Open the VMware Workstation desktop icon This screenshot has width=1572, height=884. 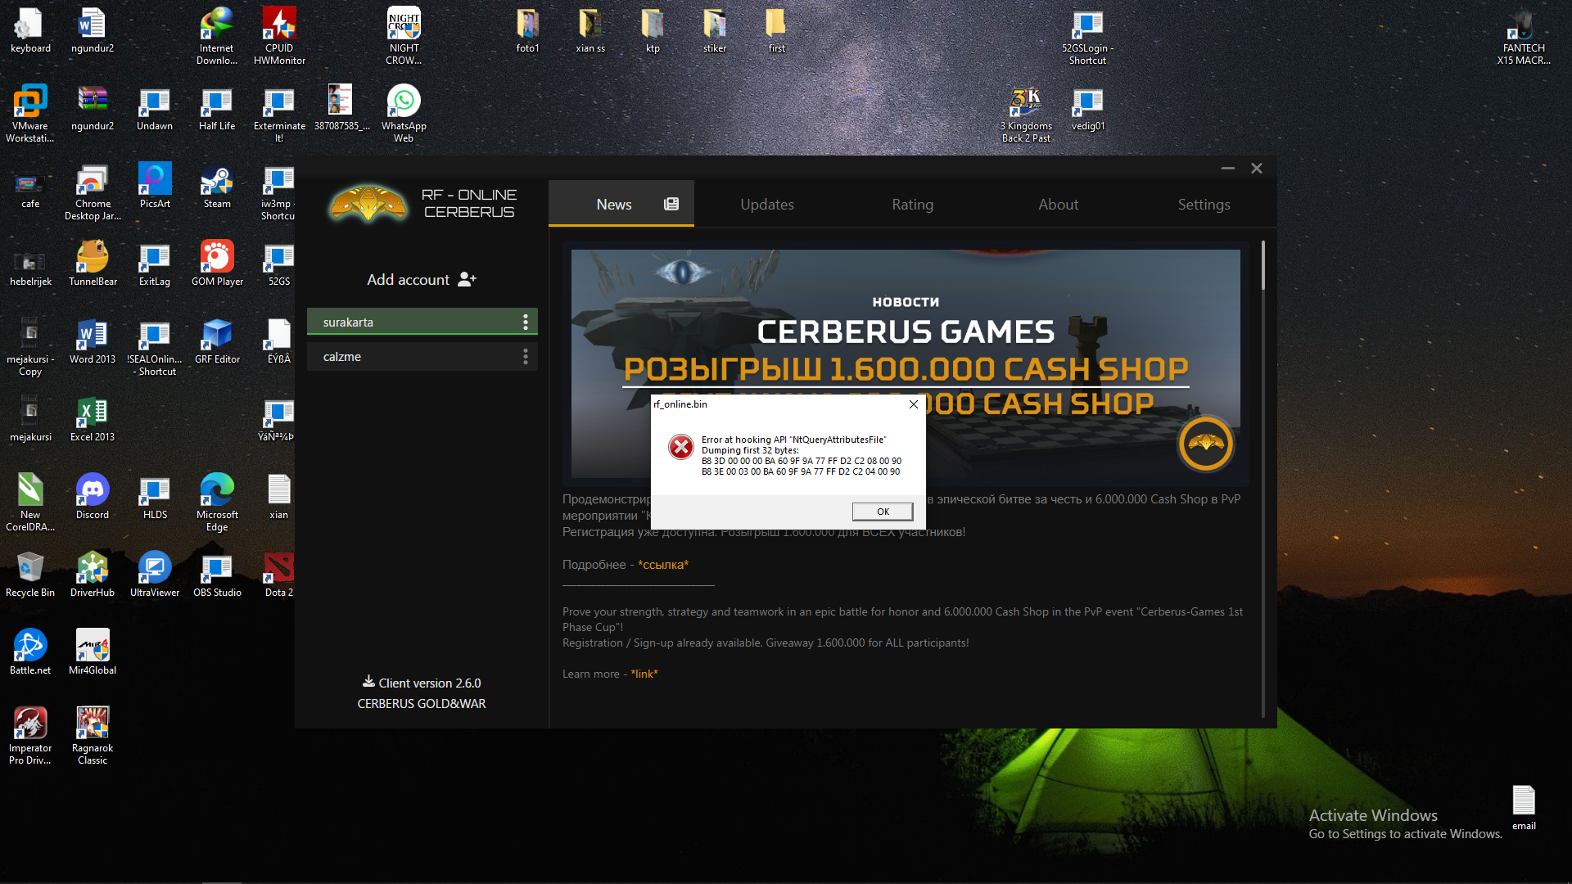30,114
